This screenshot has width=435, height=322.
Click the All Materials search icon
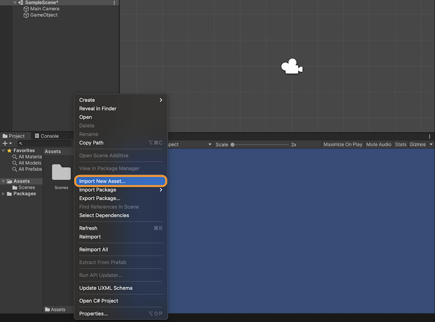[x=15, y=156]
